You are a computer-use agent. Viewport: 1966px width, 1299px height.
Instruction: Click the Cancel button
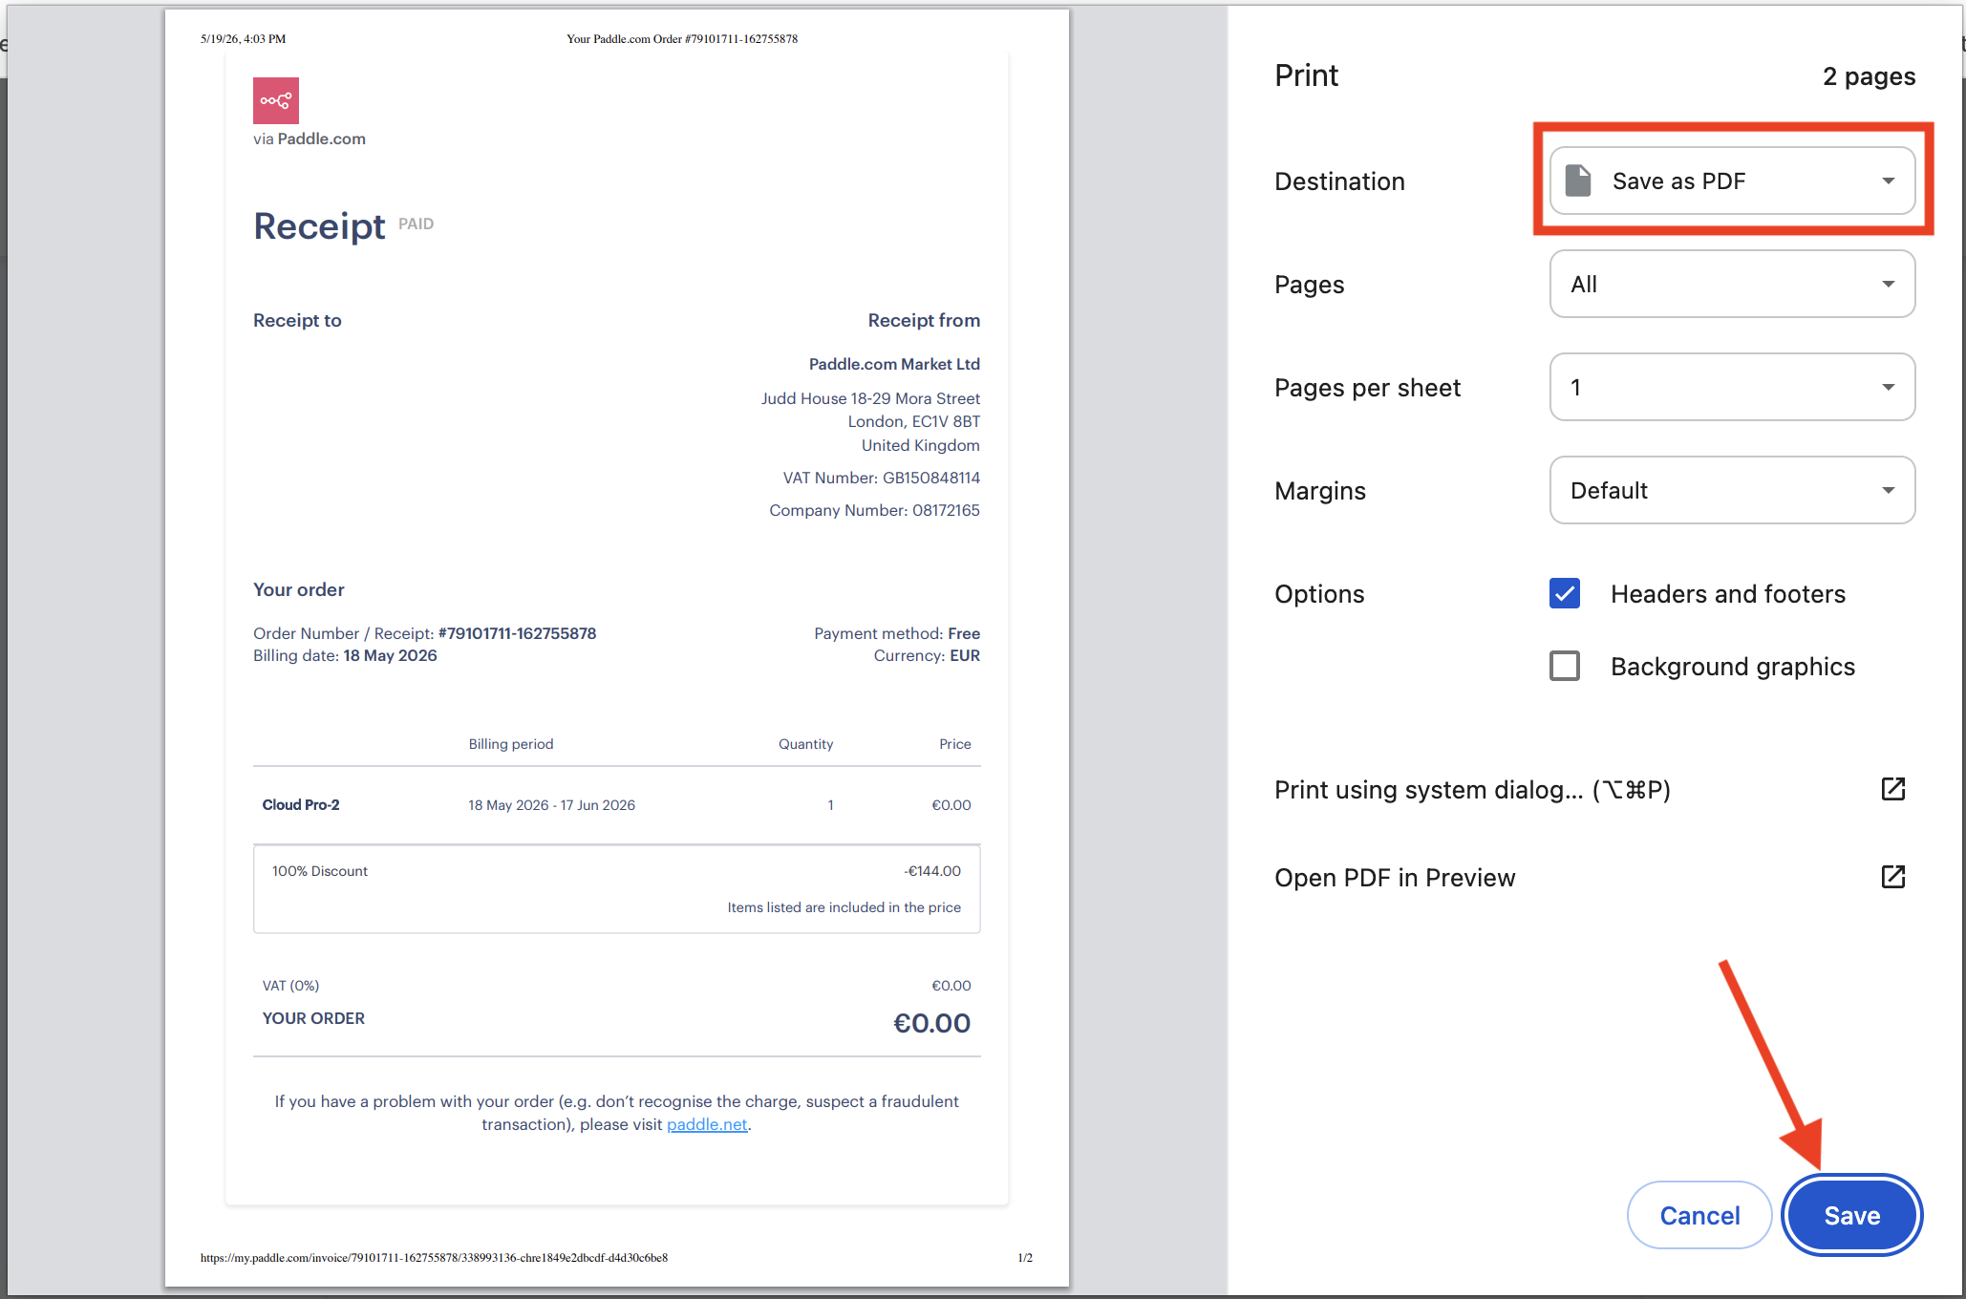pos(1699,1215)
